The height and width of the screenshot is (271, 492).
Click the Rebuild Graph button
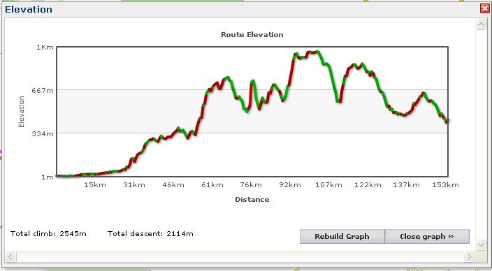[342, 237]
